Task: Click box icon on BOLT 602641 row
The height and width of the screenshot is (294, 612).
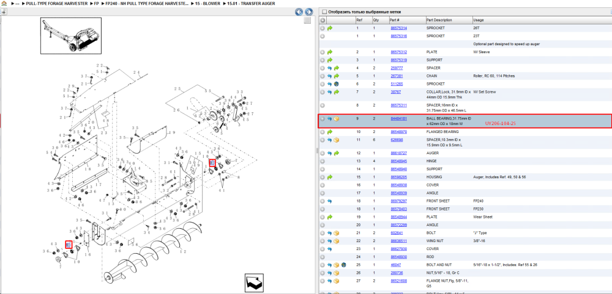Action: (337, 233)
